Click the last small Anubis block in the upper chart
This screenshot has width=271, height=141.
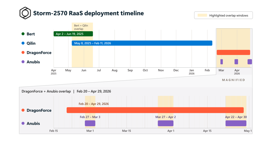pyautogui.click(x=250, y=62)
